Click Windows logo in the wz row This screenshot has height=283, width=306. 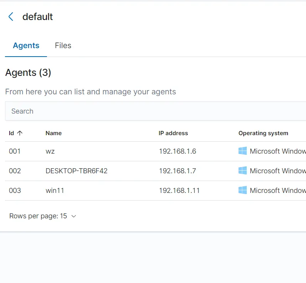pos(242,151)
